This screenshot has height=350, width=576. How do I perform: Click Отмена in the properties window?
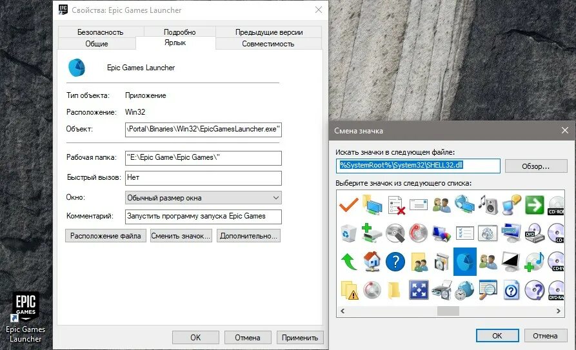click(x=248, y=338)
